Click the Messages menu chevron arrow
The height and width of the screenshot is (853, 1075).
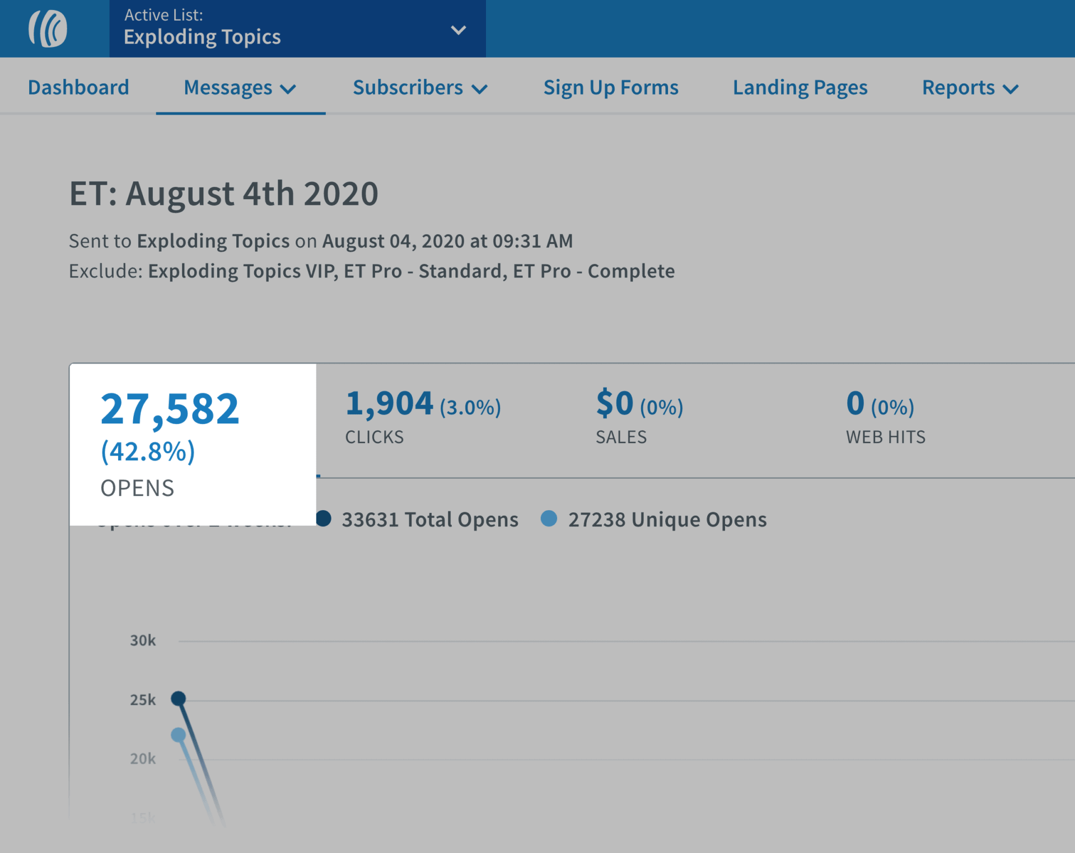pos(288,89)
